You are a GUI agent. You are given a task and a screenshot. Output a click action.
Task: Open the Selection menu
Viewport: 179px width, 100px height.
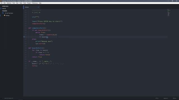9,3
